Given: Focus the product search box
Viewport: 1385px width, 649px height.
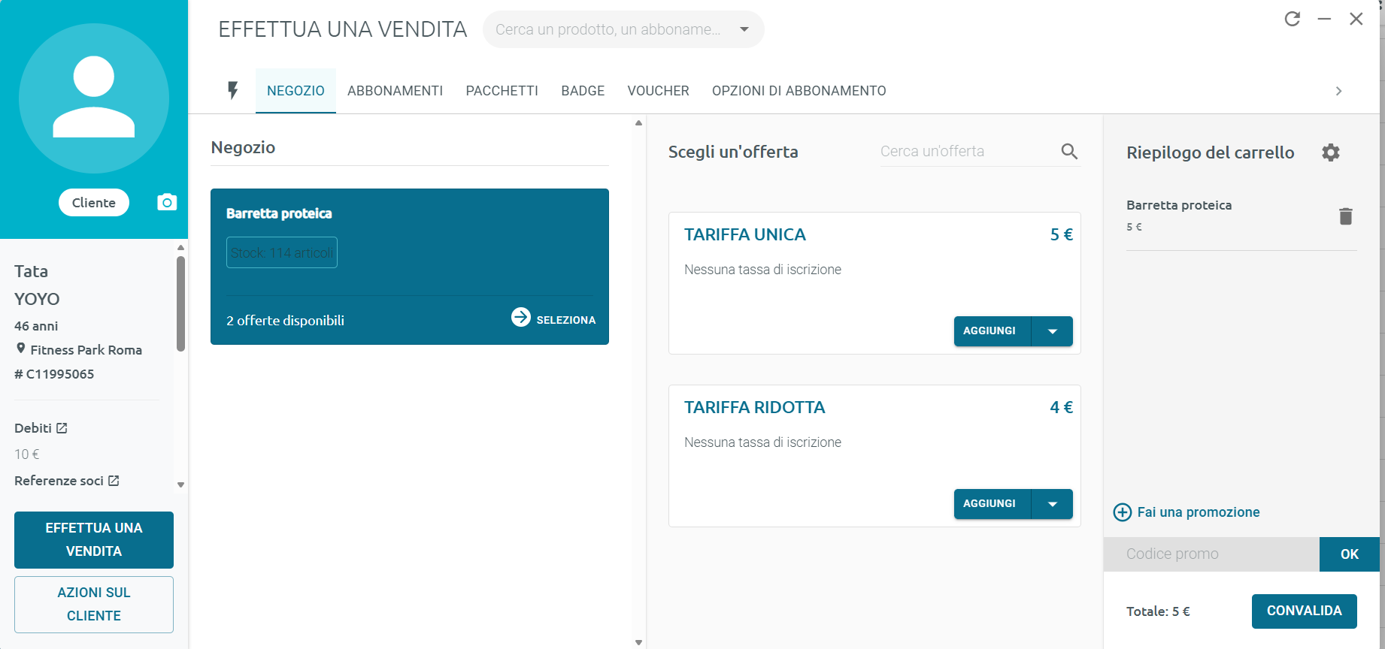Looking at the screenshot, I should 623,29.
